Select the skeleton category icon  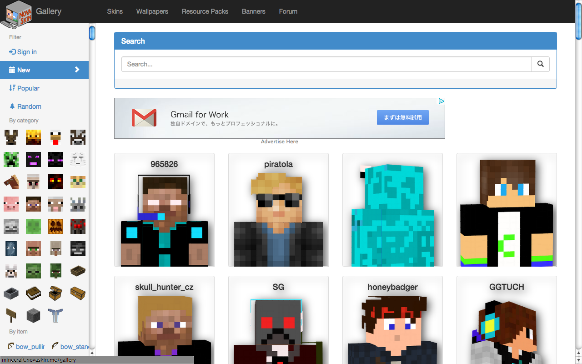click(11, 226)
